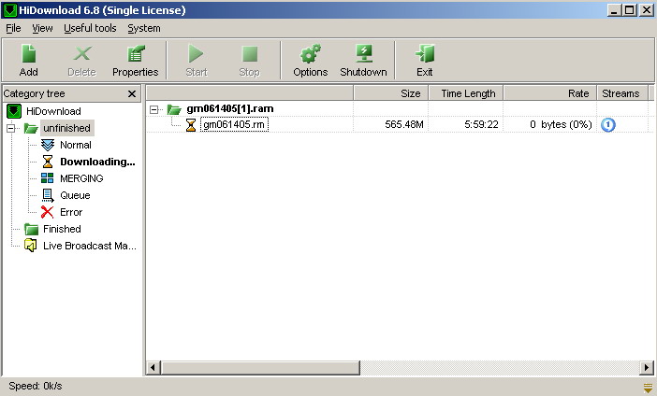Open Properties from the toolbar
Viewport: 657px width, 396px height.
click(136, 61)
